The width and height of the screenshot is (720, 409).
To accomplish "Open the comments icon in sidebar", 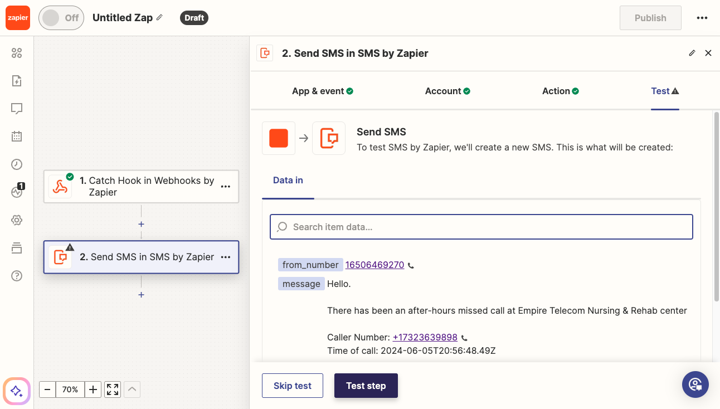I will 17,109.
